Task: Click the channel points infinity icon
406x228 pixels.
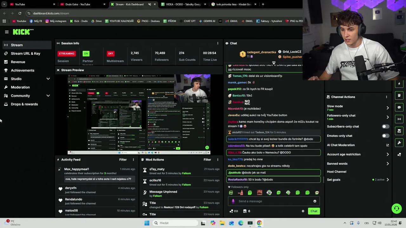Action: (234, 211)
